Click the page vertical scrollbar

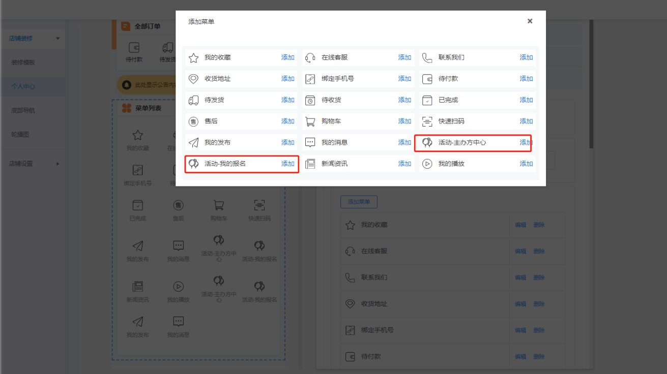591,84
